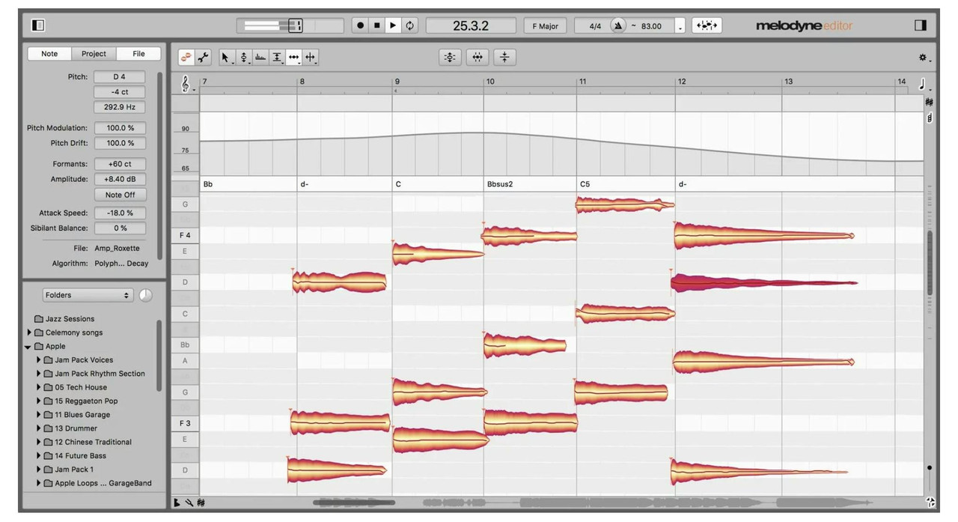Open the Folders sorting dropdown

click(87, 294)
